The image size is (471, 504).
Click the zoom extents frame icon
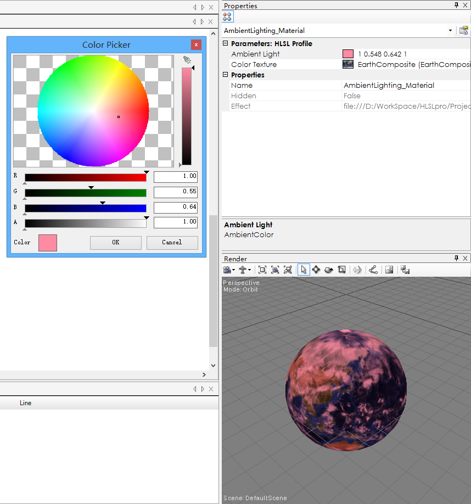pyautogui.click(x=262, y=270)
